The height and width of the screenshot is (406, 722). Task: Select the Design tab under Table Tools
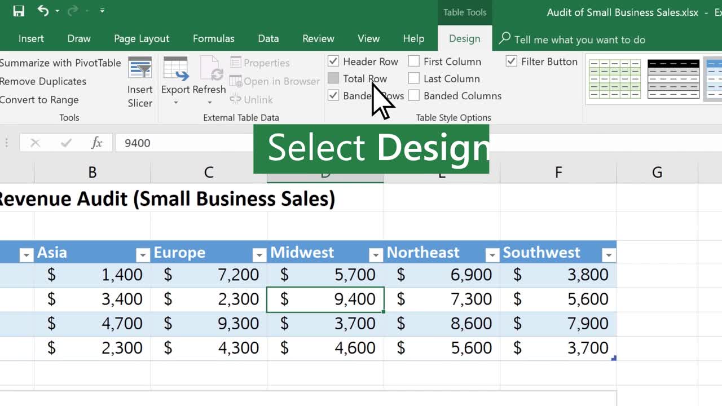(x=465, y=38)
